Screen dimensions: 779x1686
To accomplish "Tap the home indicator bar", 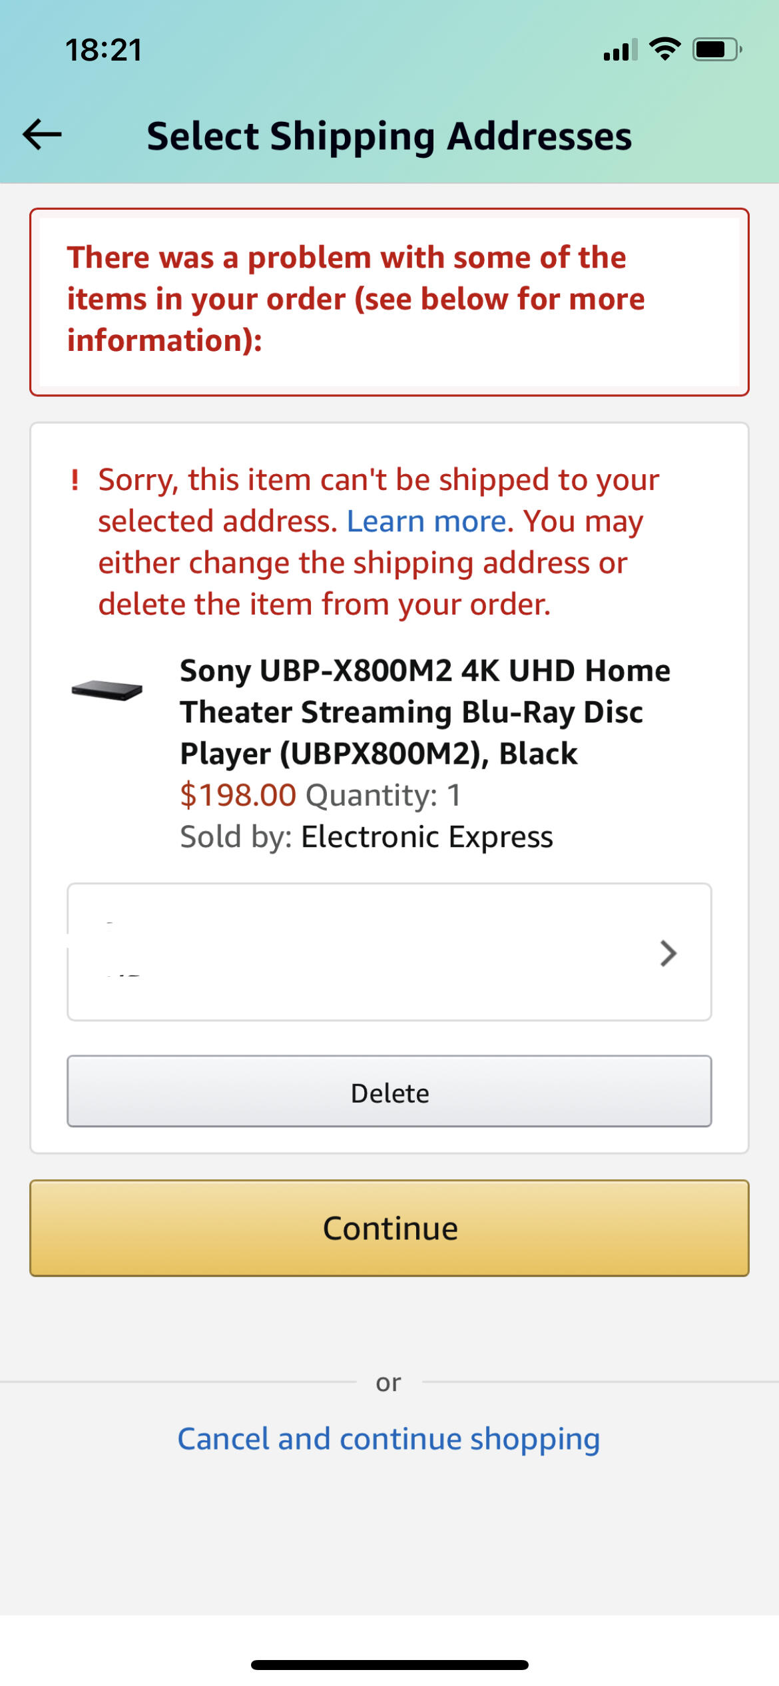I will tap(389, 1665).
